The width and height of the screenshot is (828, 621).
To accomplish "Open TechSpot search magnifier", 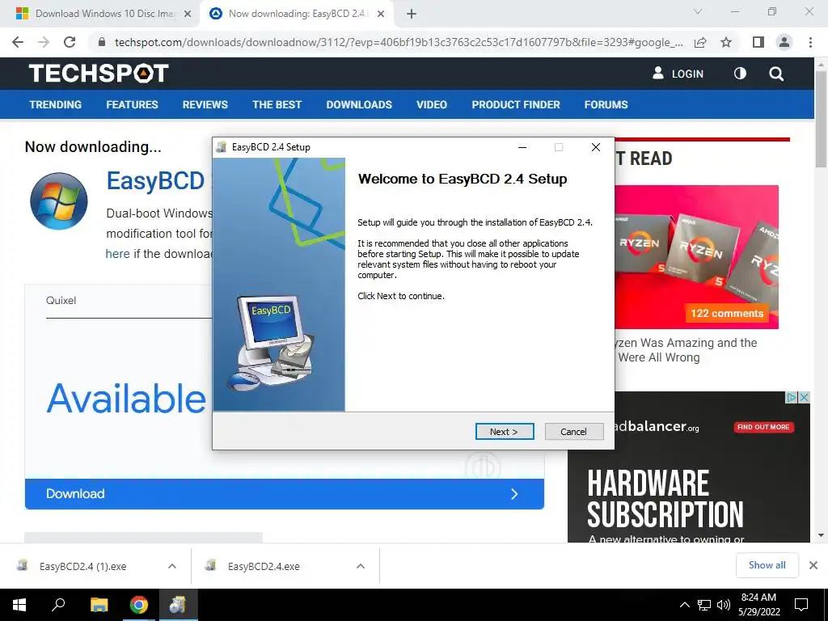I will pyautogui.click(x=776, y=74).
